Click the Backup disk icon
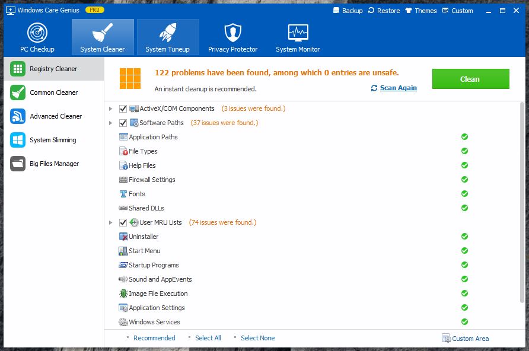Viewport: 529px width, 351px height. tap(336, 10)
